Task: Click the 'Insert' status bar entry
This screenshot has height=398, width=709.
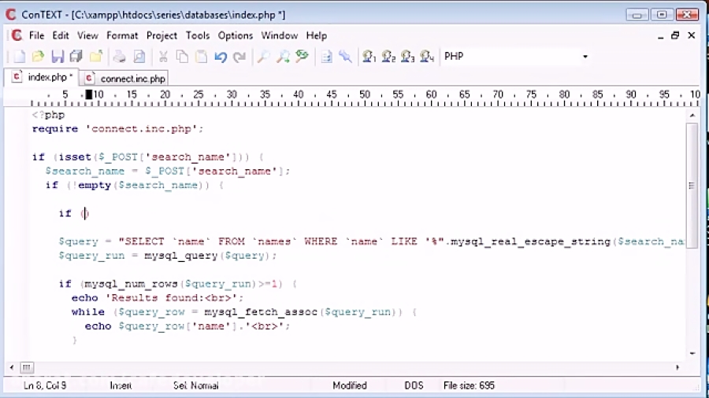Action: click(x=121, y=386)
